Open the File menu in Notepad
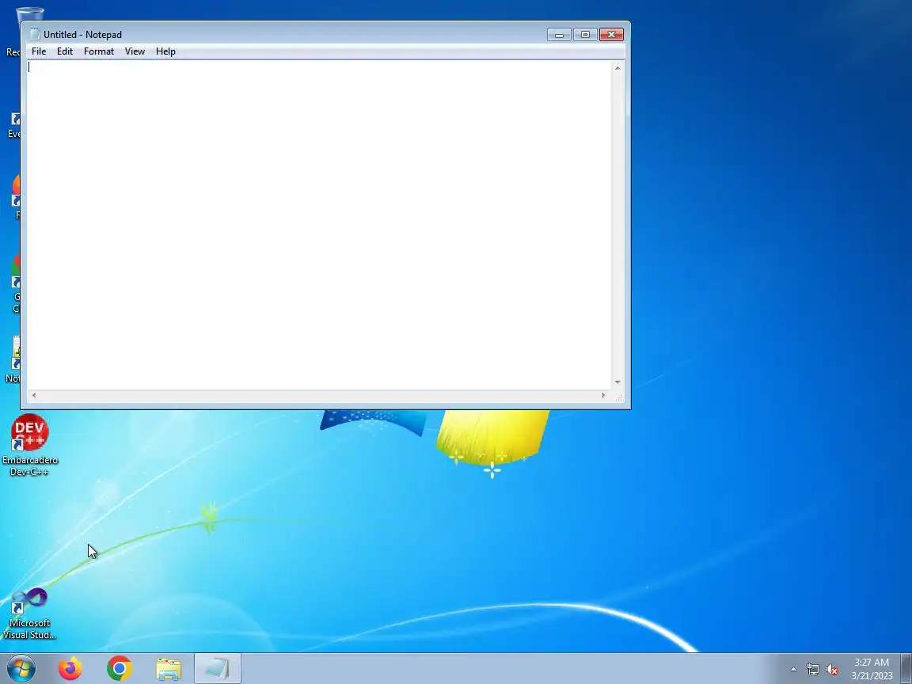Viewport: 912px width, 684px height. (39, 51)
